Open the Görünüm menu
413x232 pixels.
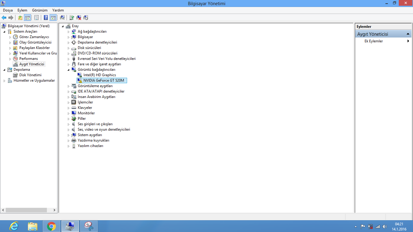coord(40,10)
